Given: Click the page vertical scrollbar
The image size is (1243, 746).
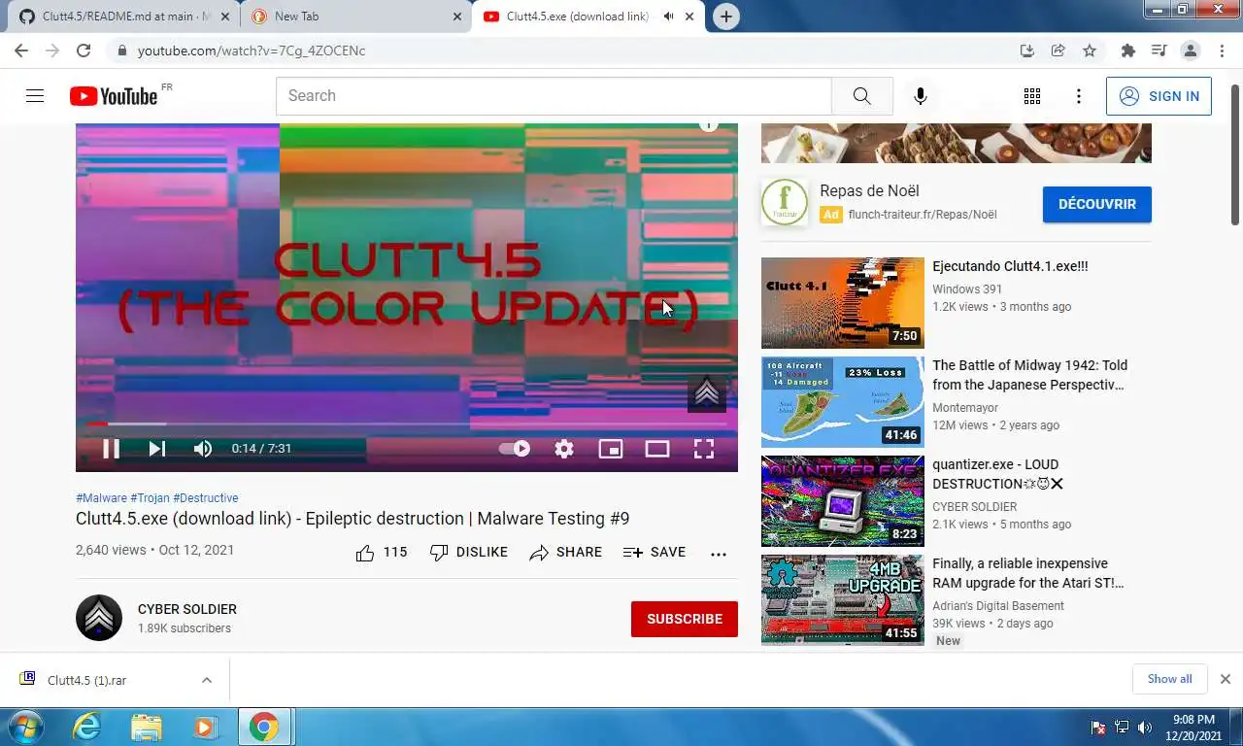Looking at the screenshot, I should 1234,154.
